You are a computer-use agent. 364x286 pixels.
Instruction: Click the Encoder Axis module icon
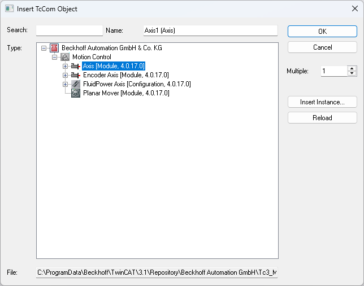[x=76, y=76]
